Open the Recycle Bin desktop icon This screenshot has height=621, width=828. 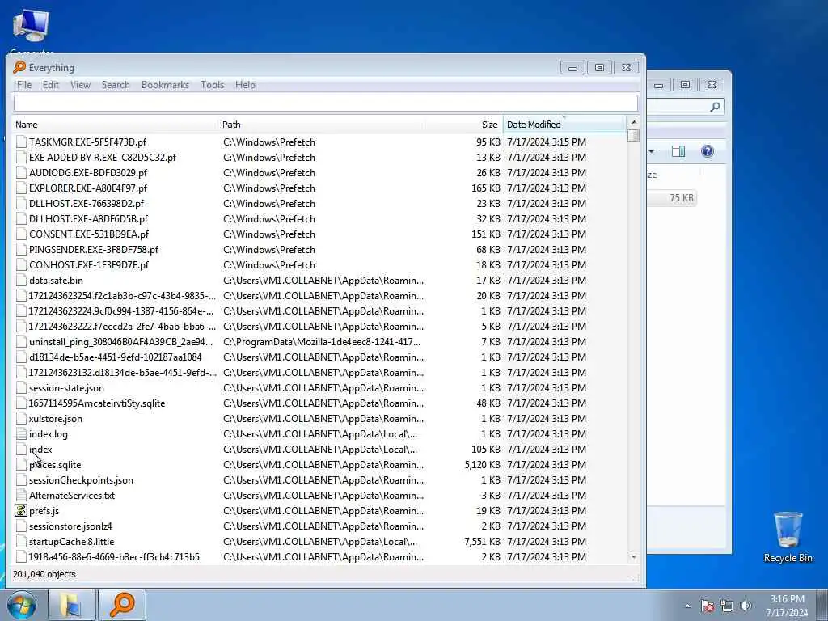click(788, 537)
